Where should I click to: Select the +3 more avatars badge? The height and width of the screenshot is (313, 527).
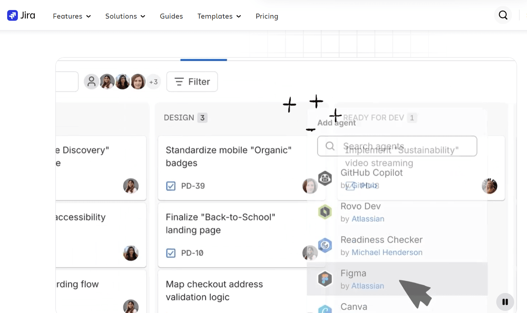(x=153, y=82)
